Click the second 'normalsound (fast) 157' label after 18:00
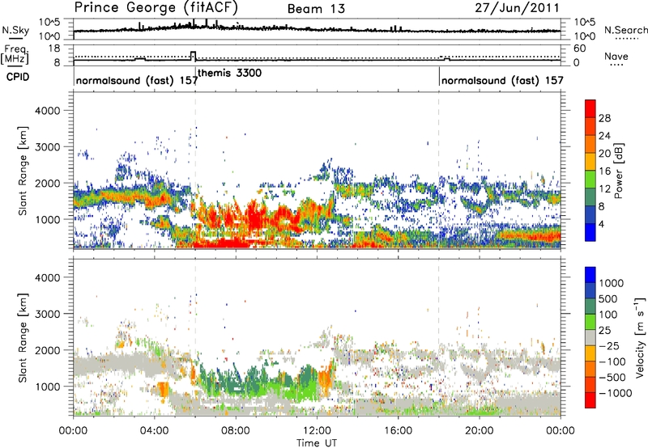The width and height of the screenshot is (648, 448). tap(502, 80)
